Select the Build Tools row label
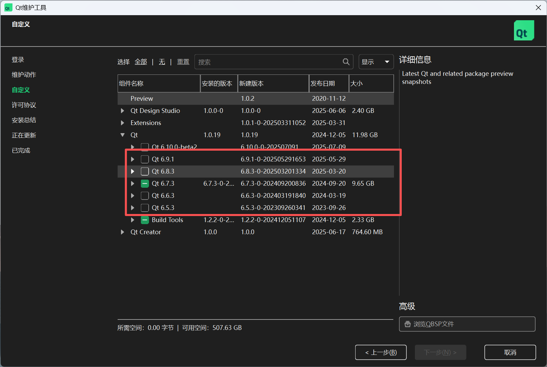547x367 pixels. tap(168, 220)
